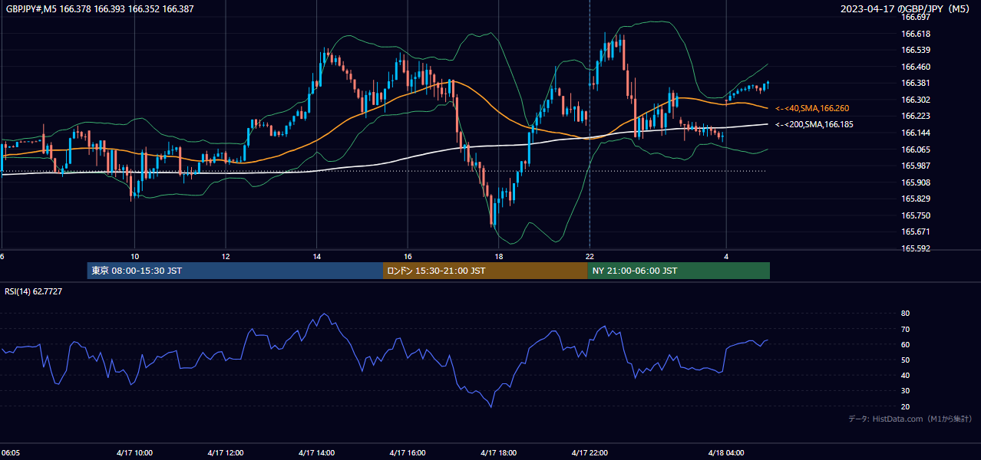Screen dimensions: 981x460
Task: Select the Tokyo 08:00-15:30 JST session bar
Action: coord(235,271)
